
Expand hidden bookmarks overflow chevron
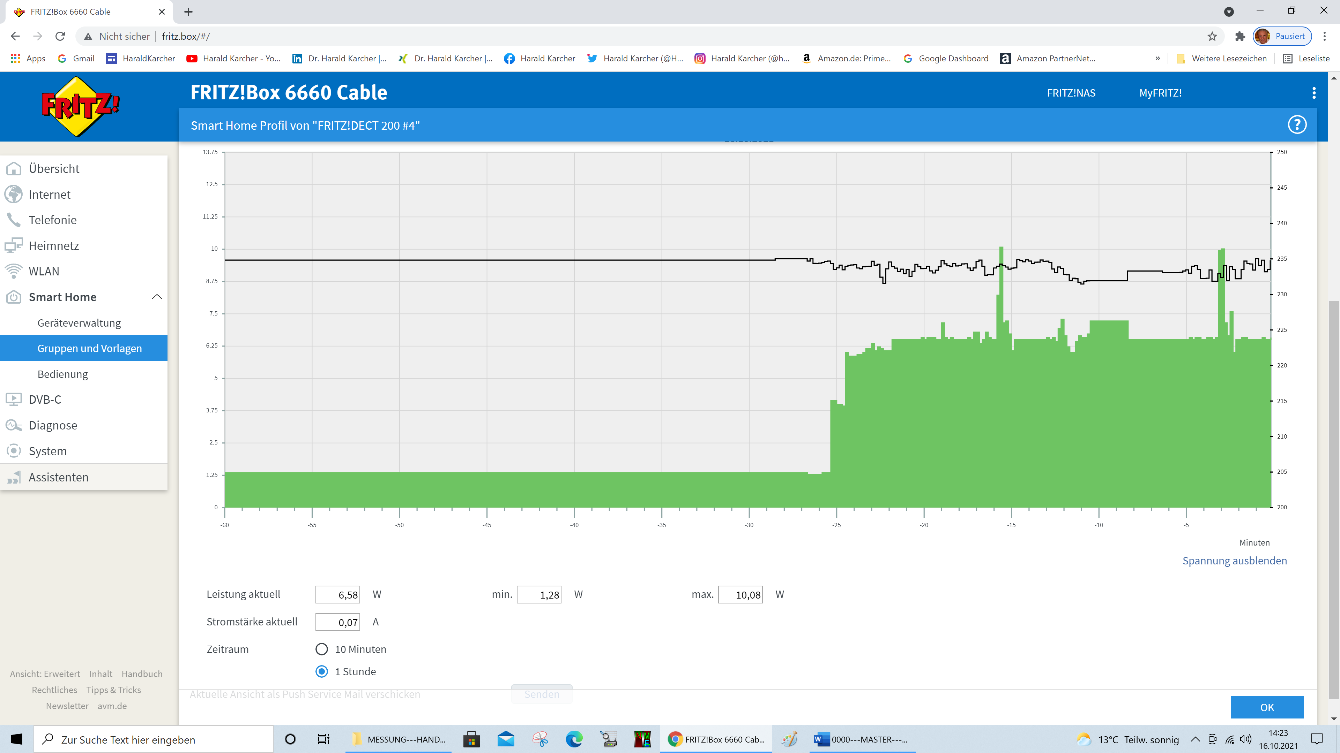pos(1157,58)
